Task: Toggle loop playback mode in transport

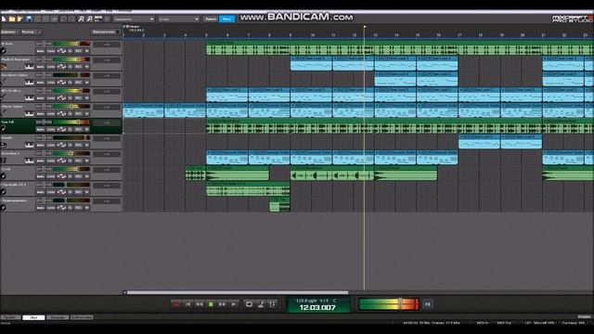Action: tap(249, 304)
